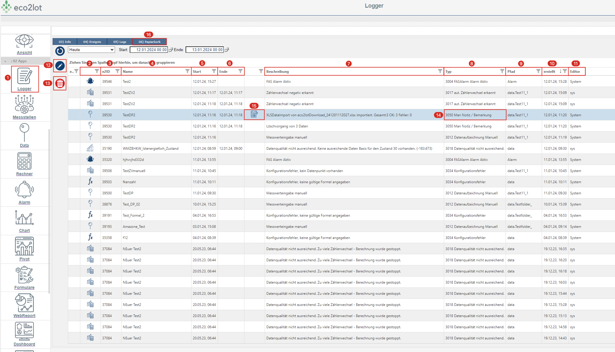The height and width of the screenshot is (352, 615).
Task: Open filter on Name column
Action: pos(187,71)
